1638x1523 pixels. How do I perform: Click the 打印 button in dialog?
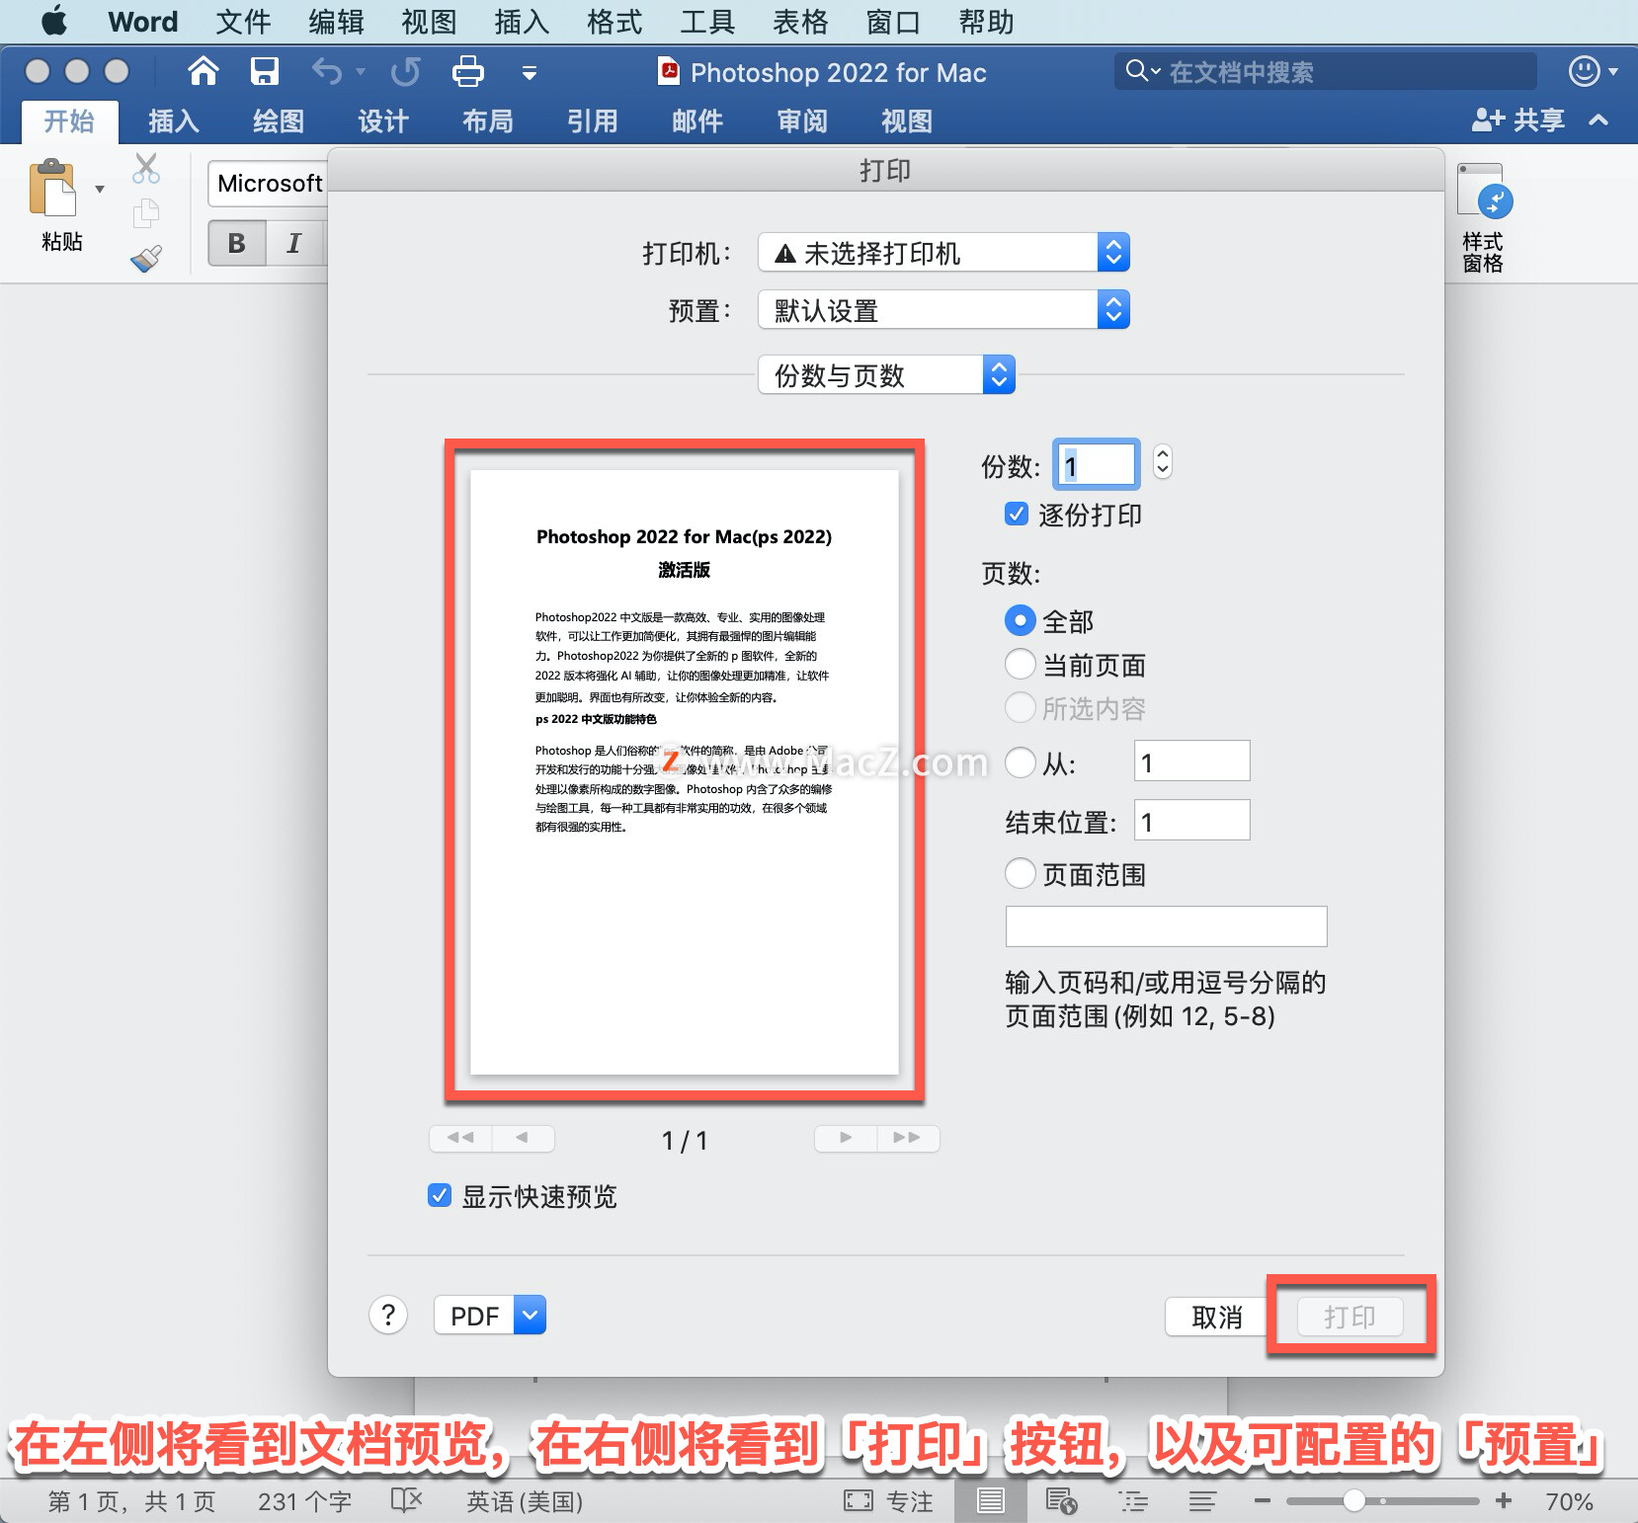pos(1350,1317)
